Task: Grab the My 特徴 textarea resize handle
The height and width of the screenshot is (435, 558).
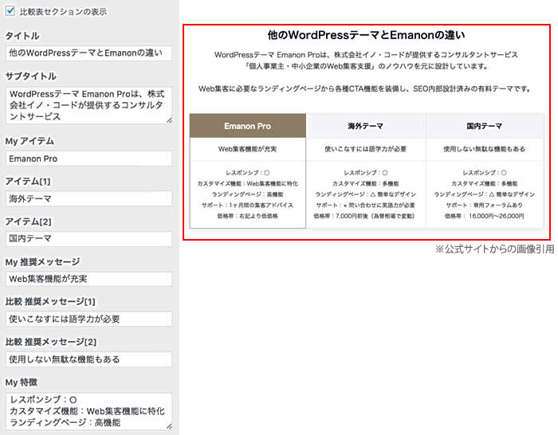Action: coord(169,427)
